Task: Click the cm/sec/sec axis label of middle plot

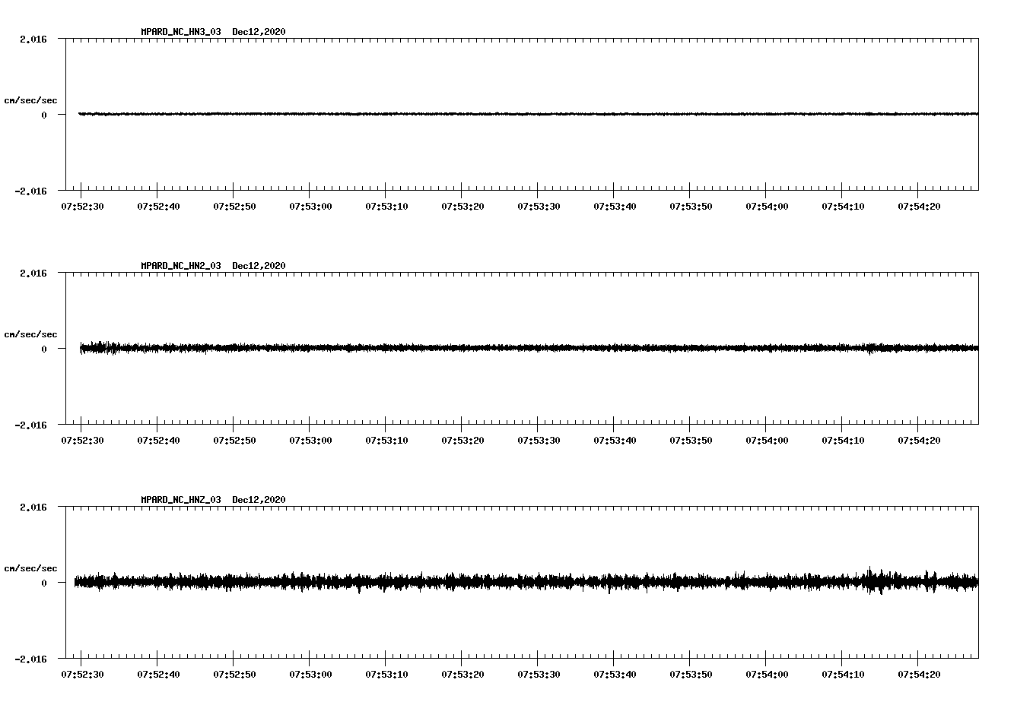Action: pos(31,334)
